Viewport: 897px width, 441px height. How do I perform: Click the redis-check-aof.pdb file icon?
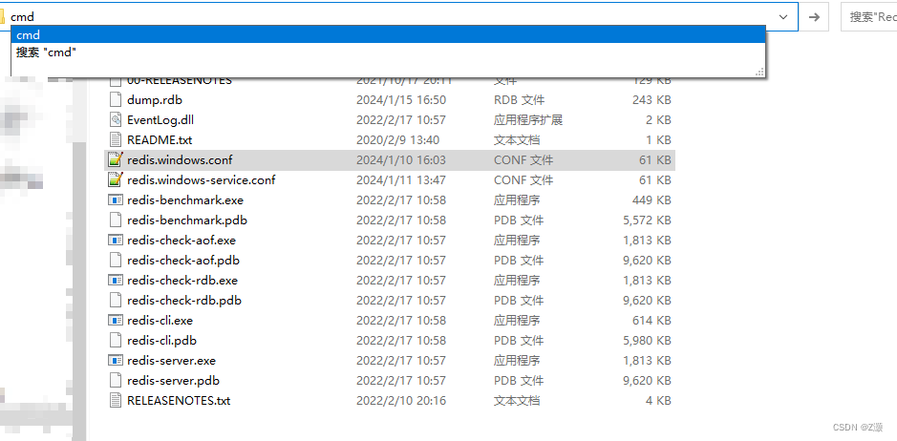pos(117,261)
